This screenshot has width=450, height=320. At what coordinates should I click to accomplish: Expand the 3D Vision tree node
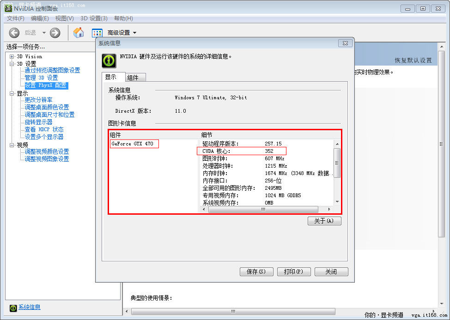pos(12,56)
